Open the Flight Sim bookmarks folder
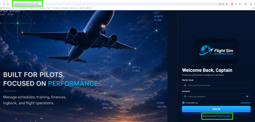Viewport: 255px width, 122px height. coord(24,8)
